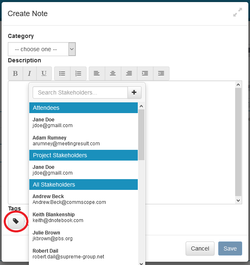Increase indent of description text
250x265 pixels.
coord(145,73)
